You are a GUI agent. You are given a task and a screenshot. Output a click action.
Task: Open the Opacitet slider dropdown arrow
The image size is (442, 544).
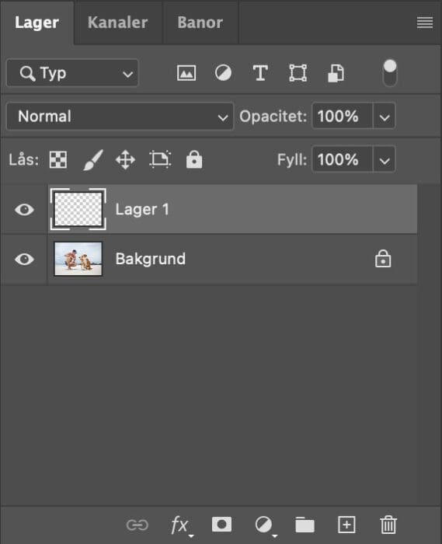point(384,117)
